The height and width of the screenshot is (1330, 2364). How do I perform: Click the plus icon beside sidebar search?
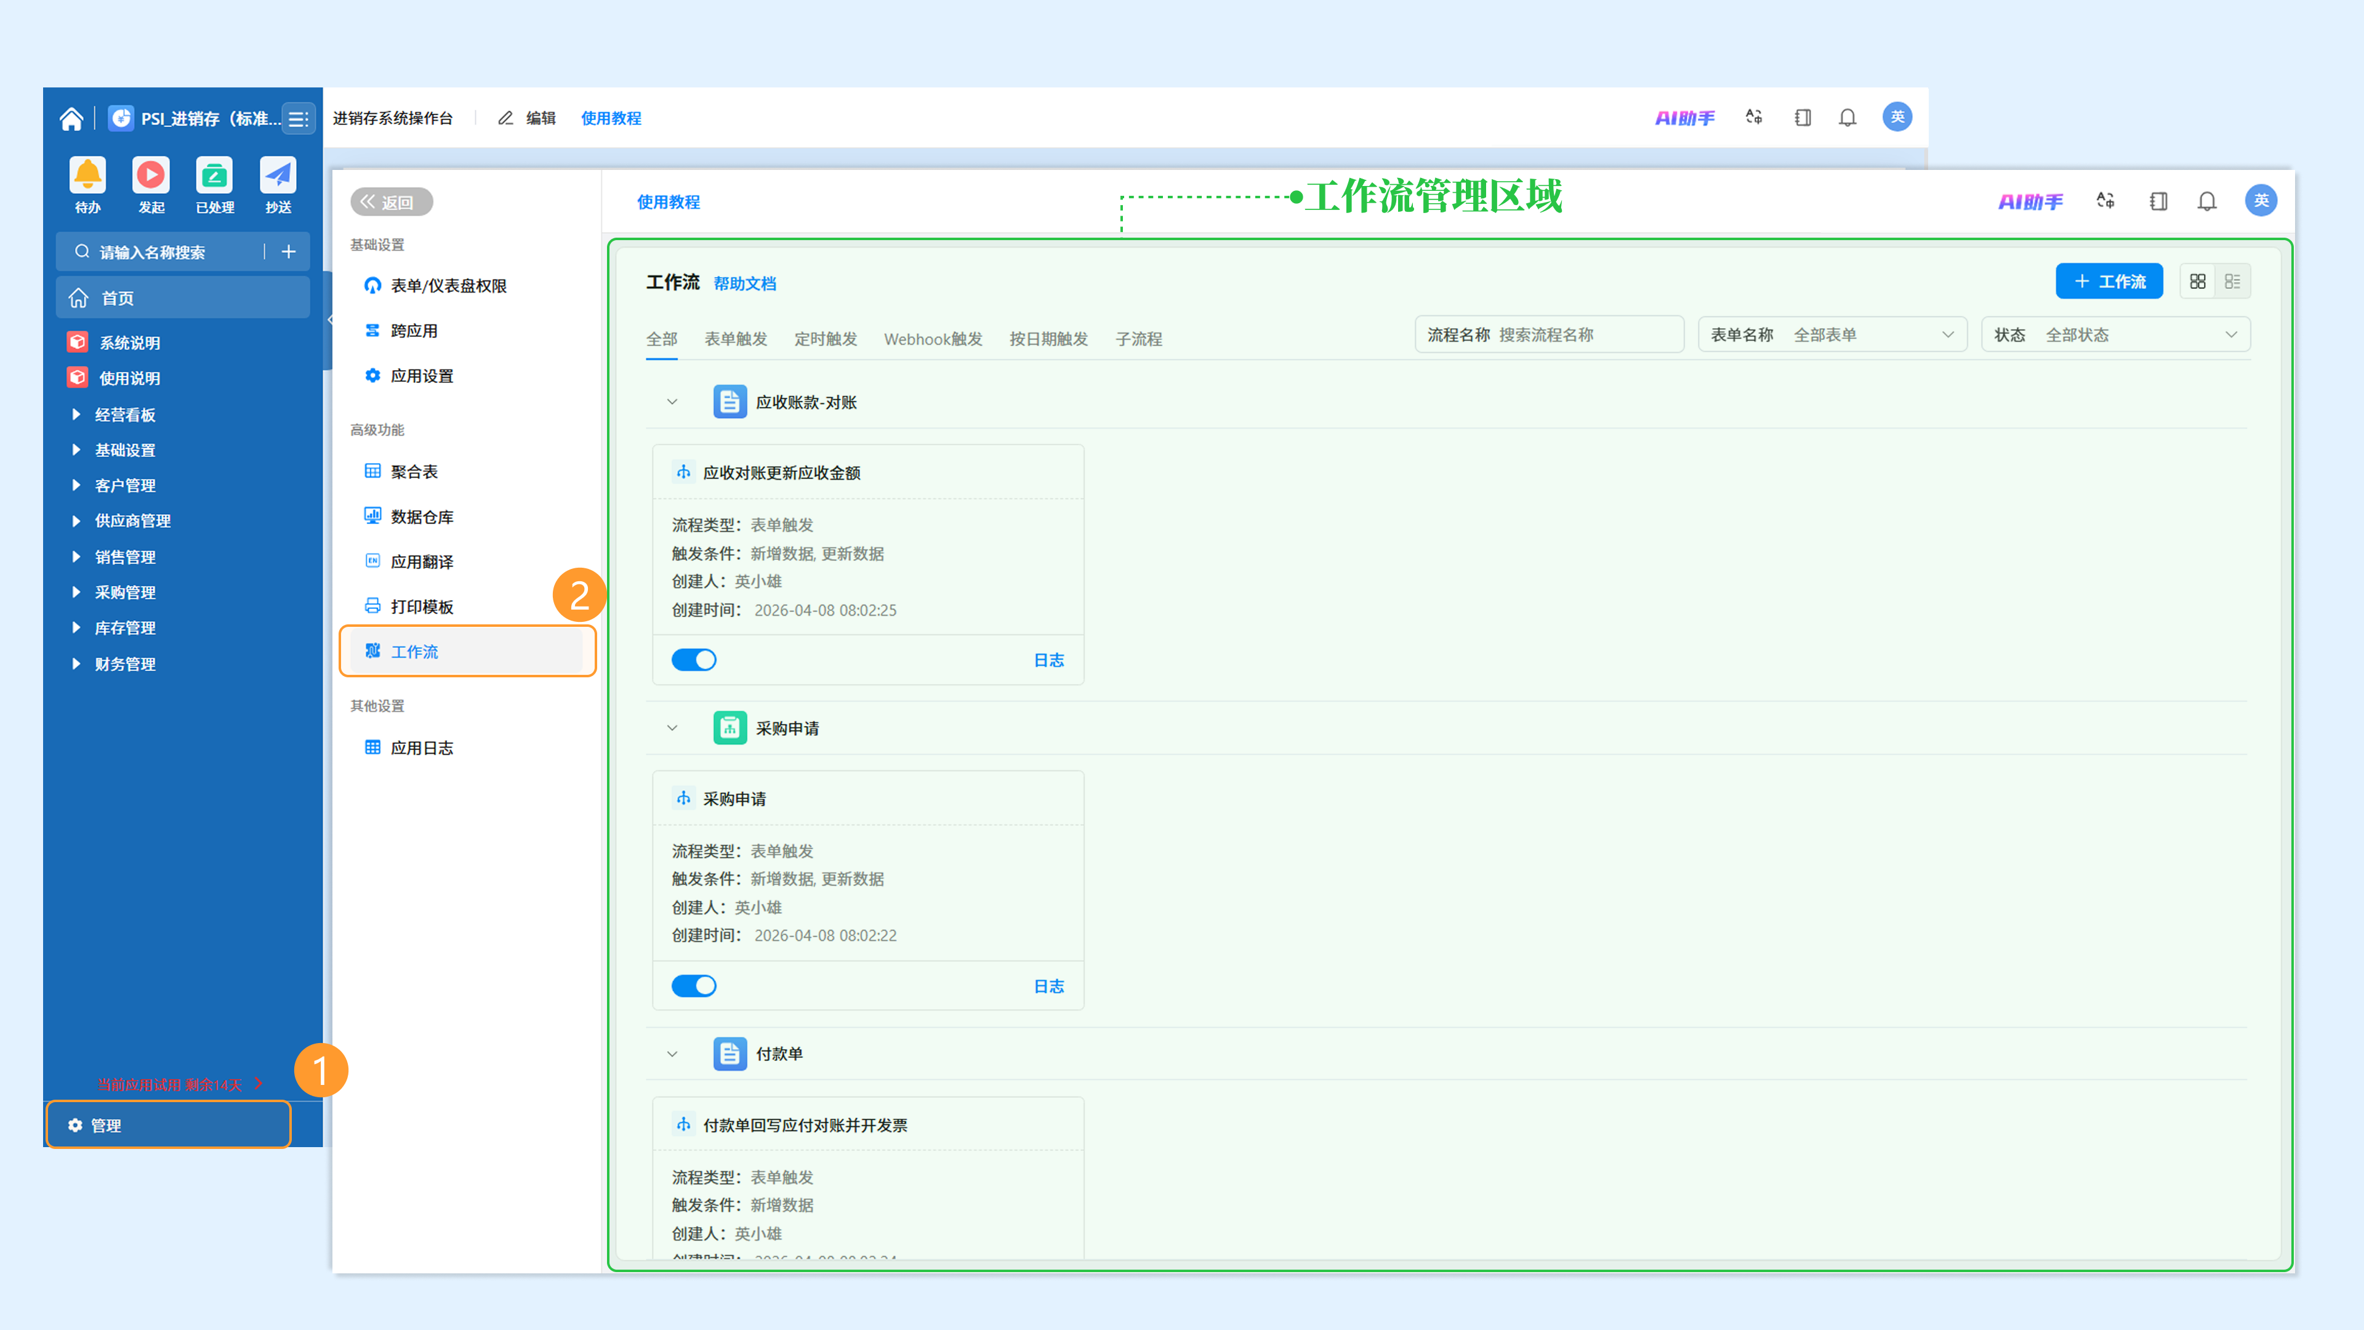[x=288, y=251]
